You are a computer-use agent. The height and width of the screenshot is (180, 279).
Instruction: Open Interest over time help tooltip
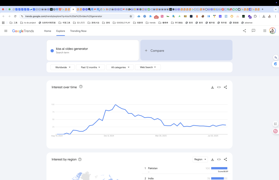tap(81, 87)
